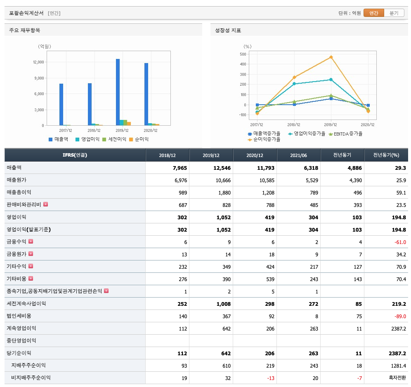Click the 단위 : 억원 unit label
Image resolution: width=411 pixels, height=387 pixels.
(350, 13)
